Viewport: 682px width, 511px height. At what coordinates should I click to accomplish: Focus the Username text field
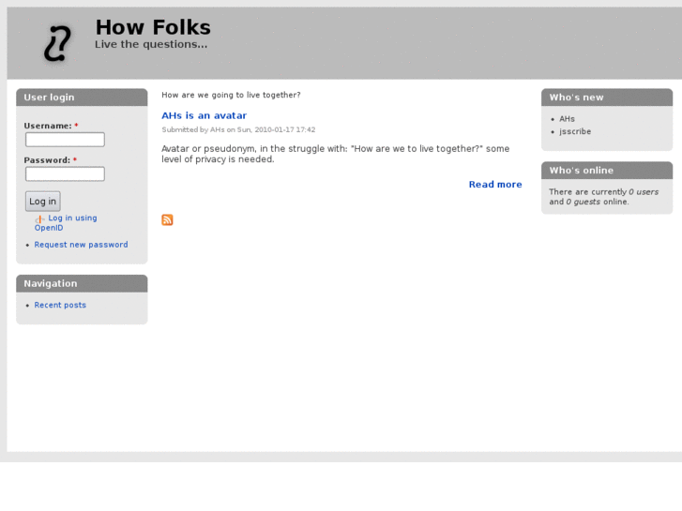pos(65,140)
